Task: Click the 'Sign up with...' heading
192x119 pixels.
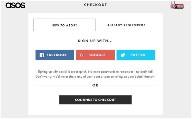Action: tap(95, 41)
